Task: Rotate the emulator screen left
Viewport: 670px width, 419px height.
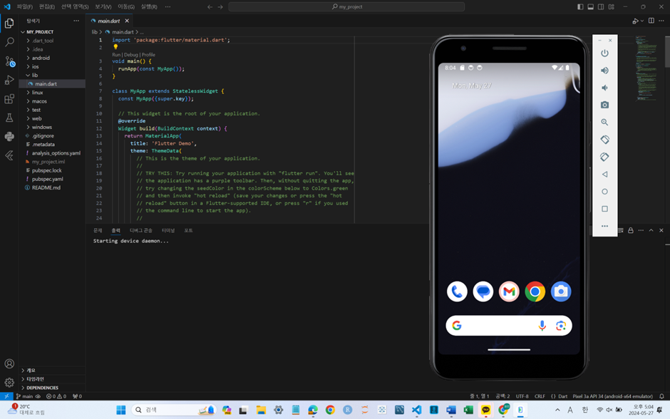Action: [604, 139]
